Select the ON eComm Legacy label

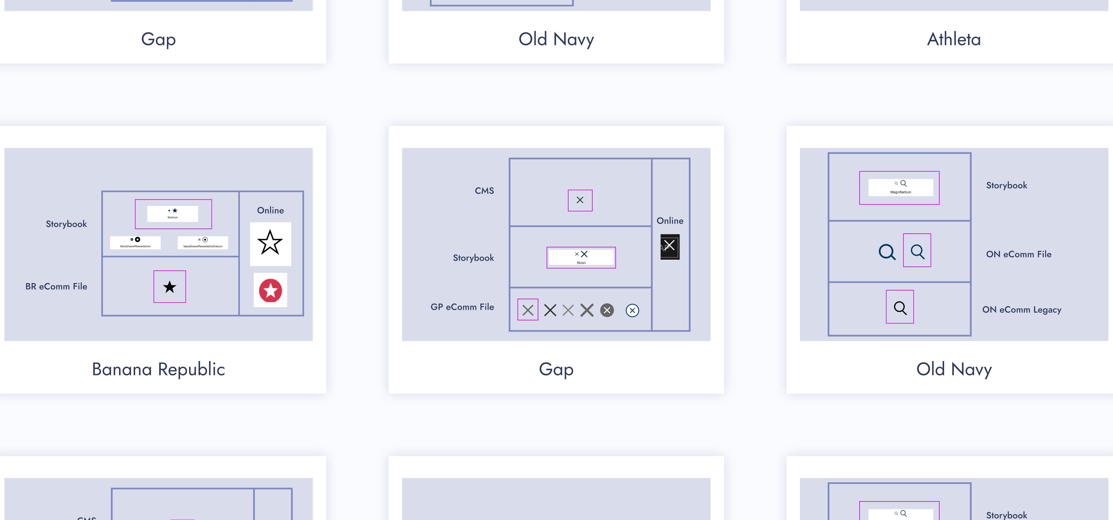tap(1022, 310)
